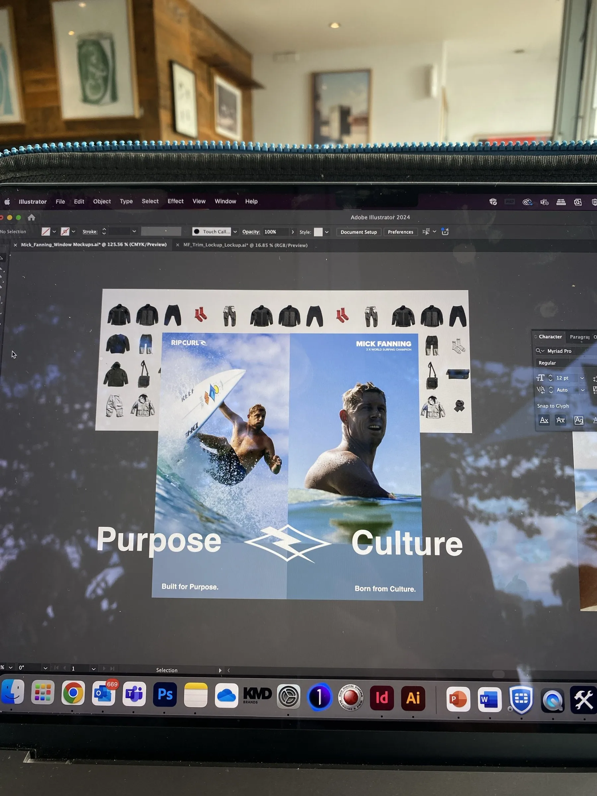The height and width of the screenshot is (796, 597).
Task: Open the Type menu
Action: [x=126, y=202]
